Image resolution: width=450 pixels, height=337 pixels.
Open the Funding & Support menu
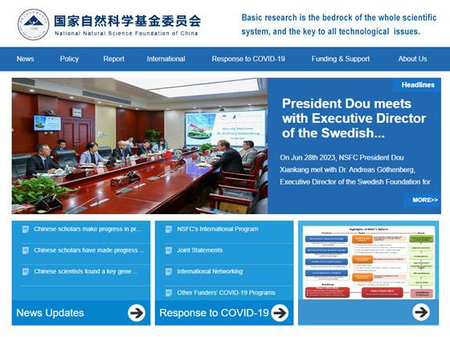(x=341, y=59)
